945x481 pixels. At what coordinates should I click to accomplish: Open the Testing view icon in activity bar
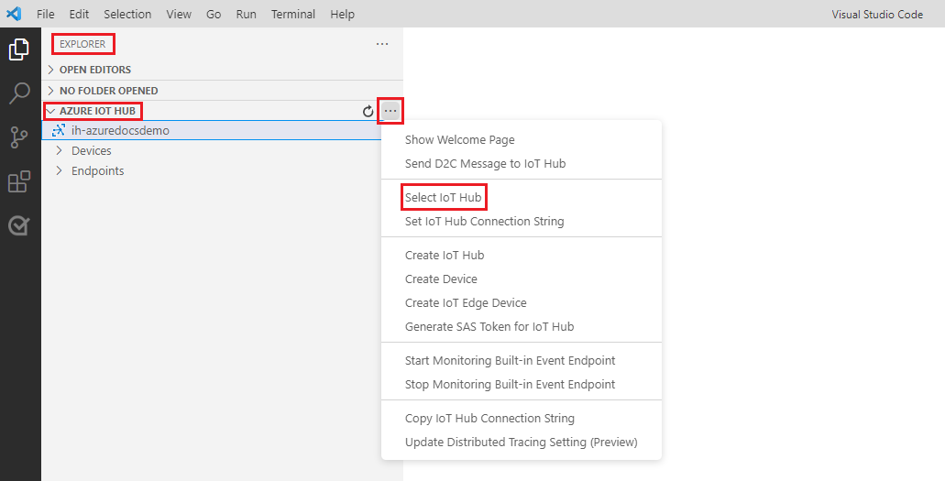19,225
